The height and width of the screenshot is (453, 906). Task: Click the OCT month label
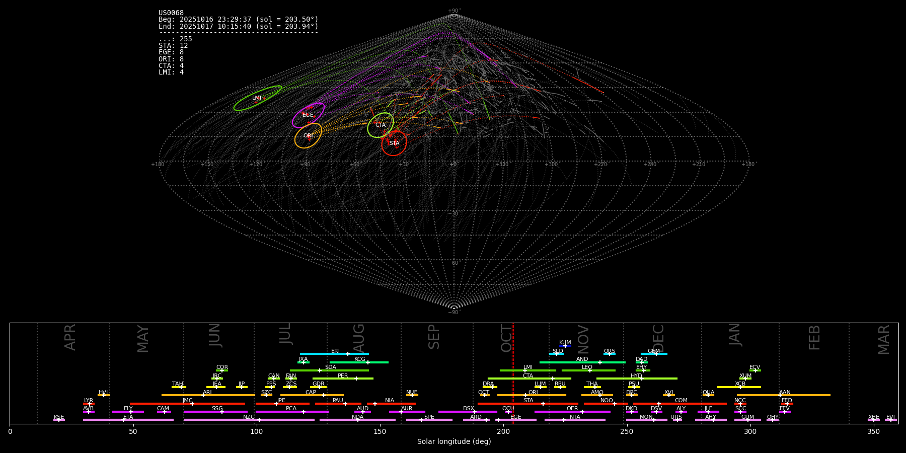[506, 338]
